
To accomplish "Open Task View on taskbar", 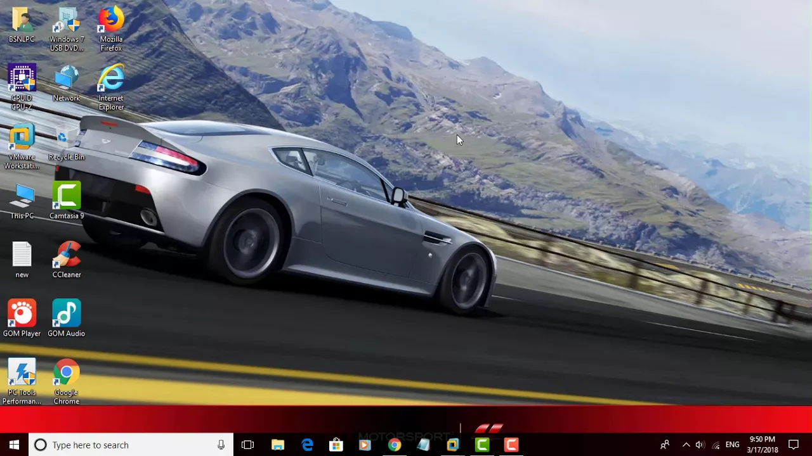I will pos(247,445).
